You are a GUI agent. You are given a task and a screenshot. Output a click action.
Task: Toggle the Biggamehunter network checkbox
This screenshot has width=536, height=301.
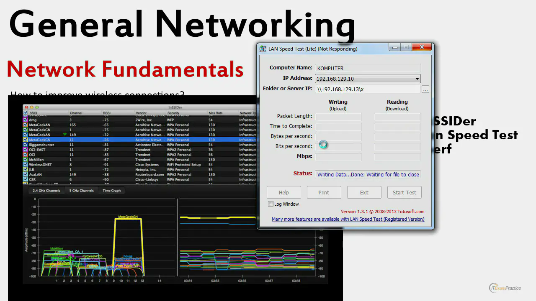pyautogui.click(x=26, y=145)
